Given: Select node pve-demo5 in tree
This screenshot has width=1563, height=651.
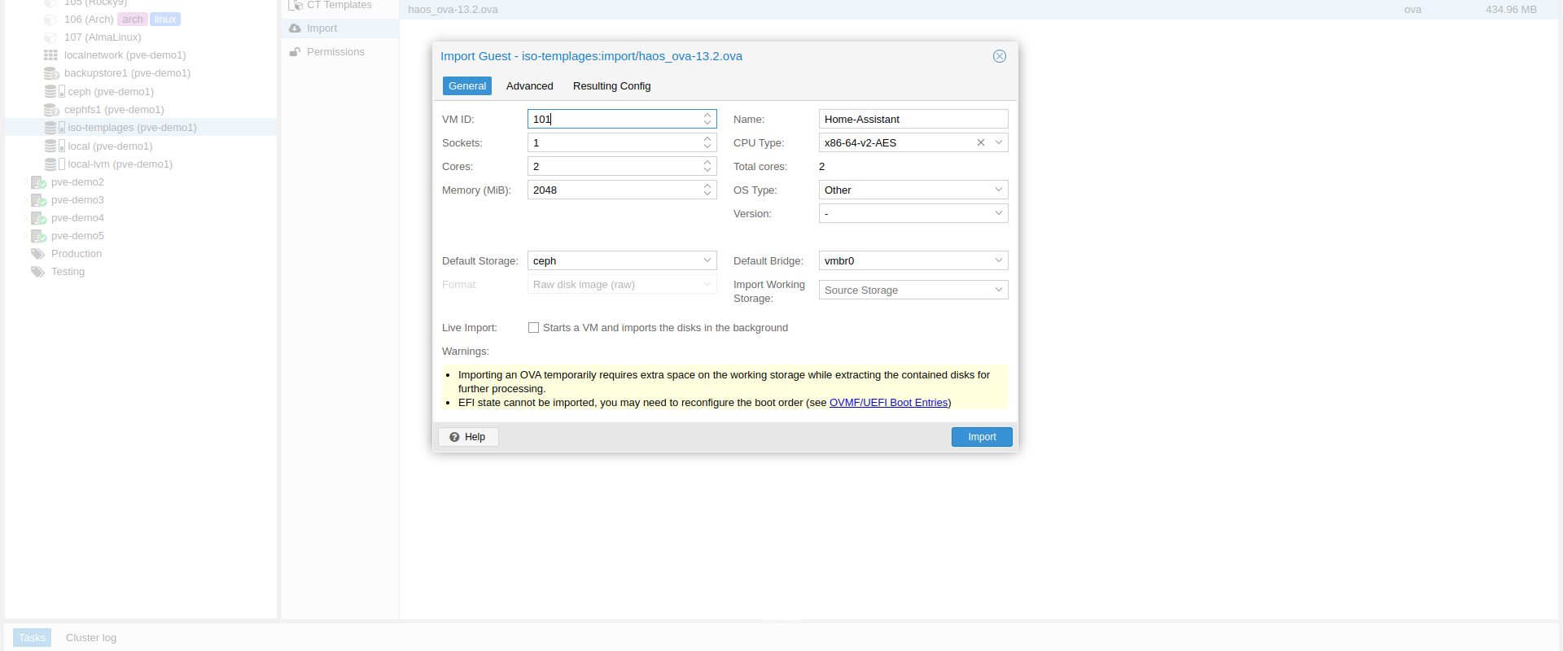Looking at the screenshot, I should click(x=77, y=236).
